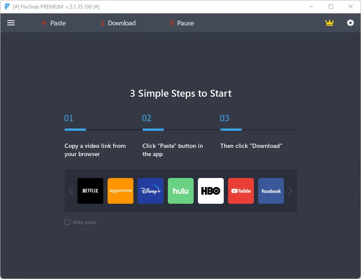The width and height of the screenshot is (361, 279).
Task: Maximize the FlixGrab window
Action: (x=331, y=7)
